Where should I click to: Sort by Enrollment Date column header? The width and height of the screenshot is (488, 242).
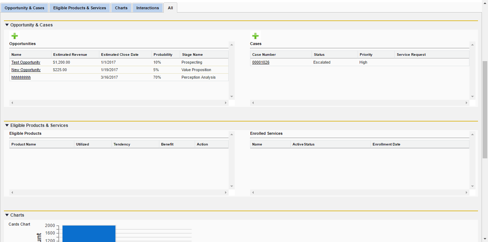tap(420, 144)
